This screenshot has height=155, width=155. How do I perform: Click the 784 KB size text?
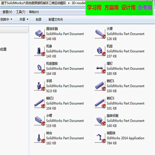coord(112,143)
